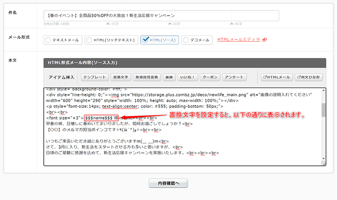Image resolution: width=337 pixels, height=200 pixels.
Task: Click the 30字 character count marker
Action: tap(174, 24)
